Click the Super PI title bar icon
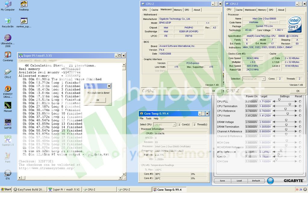 click(21, 56)
